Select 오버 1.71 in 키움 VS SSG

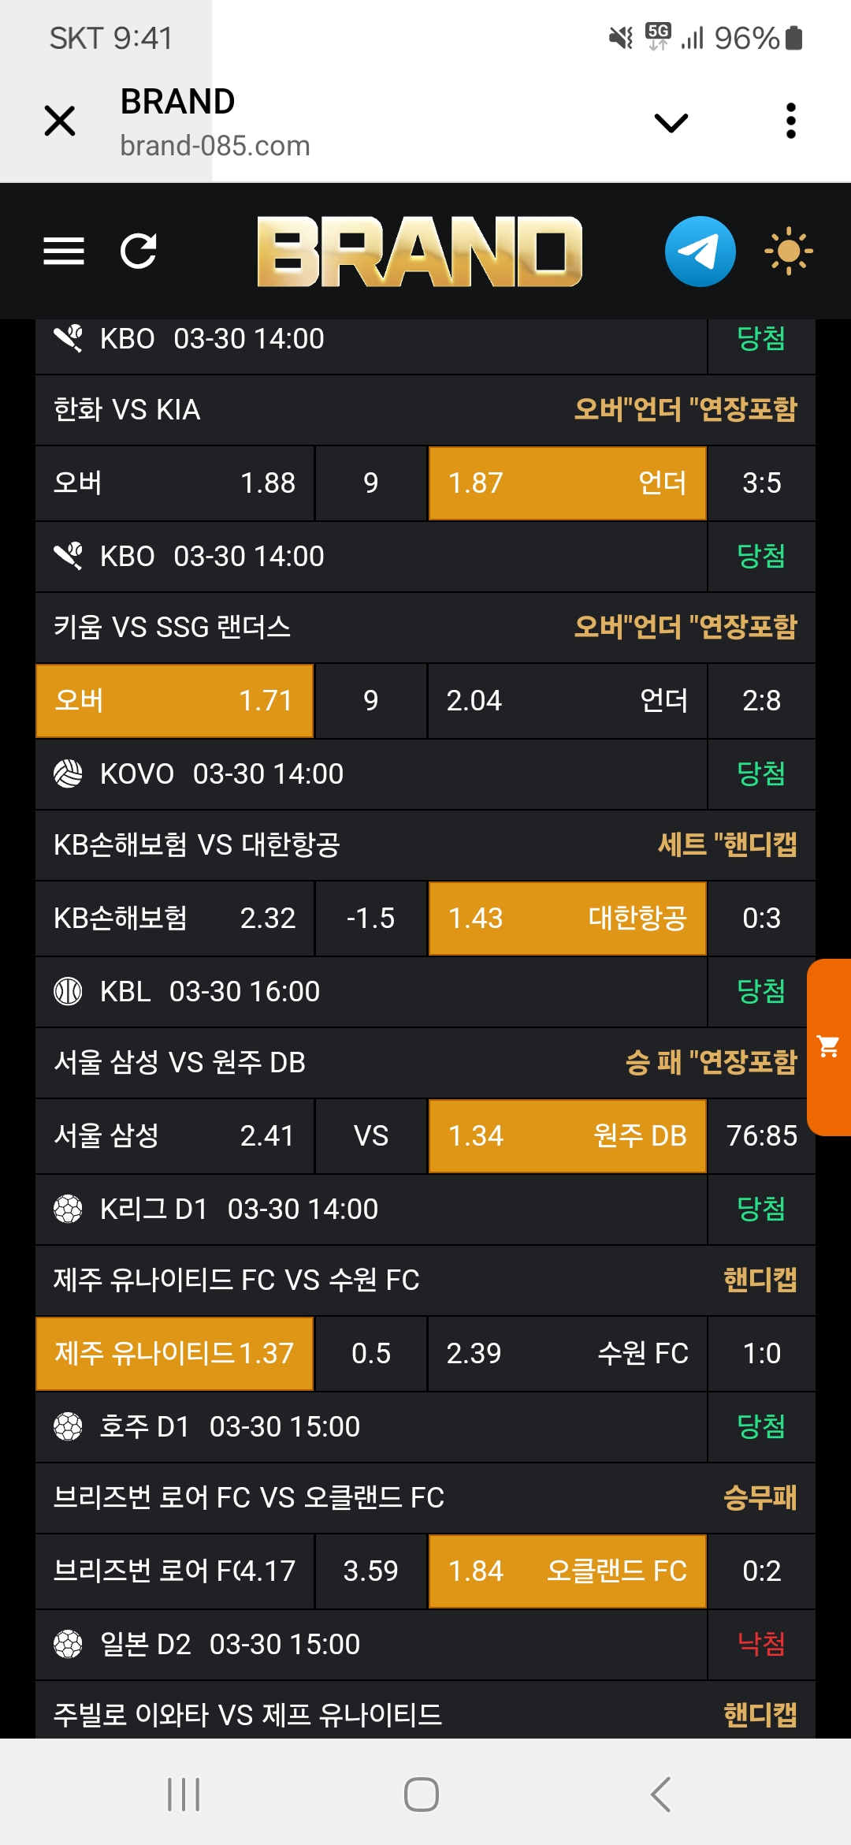point(174,701)
